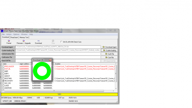Switch to the Read back tab

click(14, 37)
